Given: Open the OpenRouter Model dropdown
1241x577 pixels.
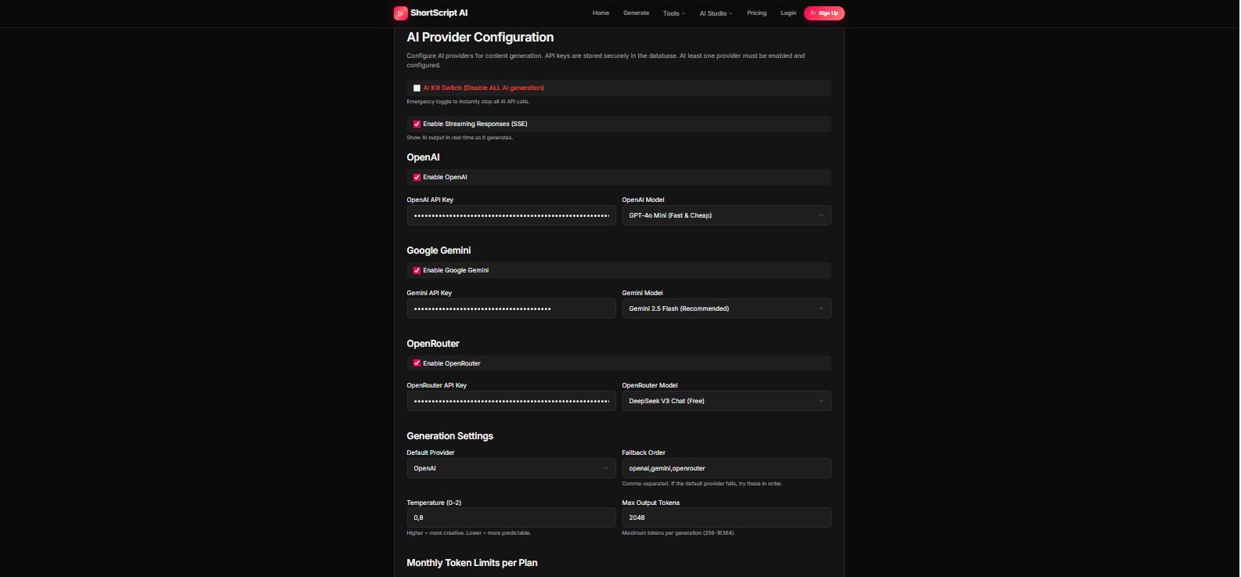Looking at the screenshot, I should point(726,402).
